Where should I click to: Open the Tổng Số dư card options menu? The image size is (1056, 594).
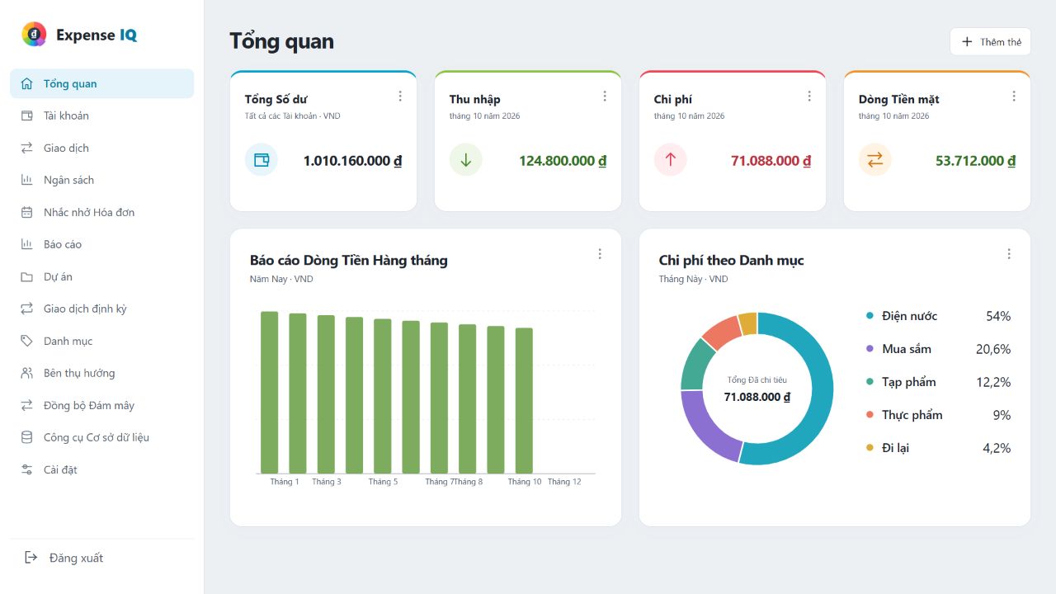pos(400,97)
